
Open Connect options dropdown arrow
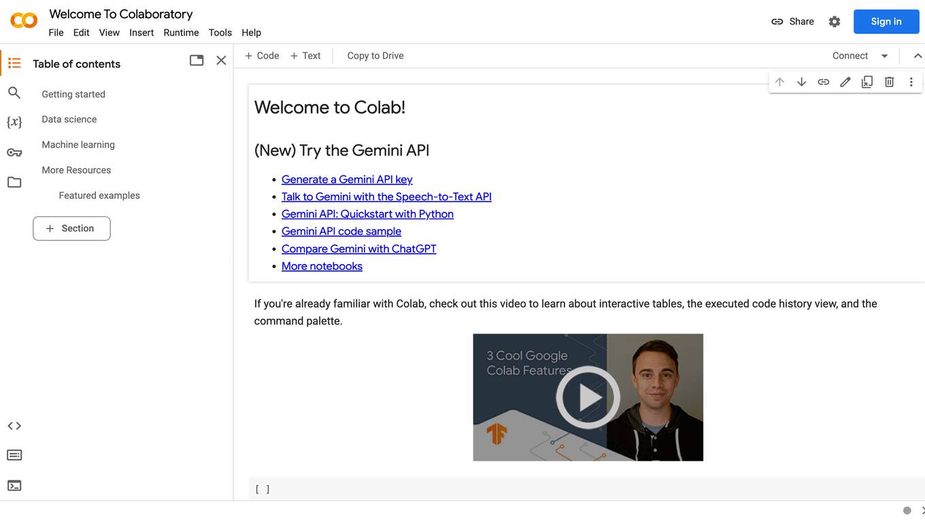[x=885, y=56]
